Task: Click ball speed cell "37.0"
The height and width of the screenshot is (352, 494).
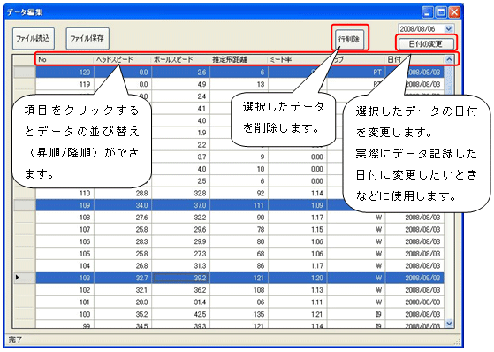Action: (x=181, y=205)
